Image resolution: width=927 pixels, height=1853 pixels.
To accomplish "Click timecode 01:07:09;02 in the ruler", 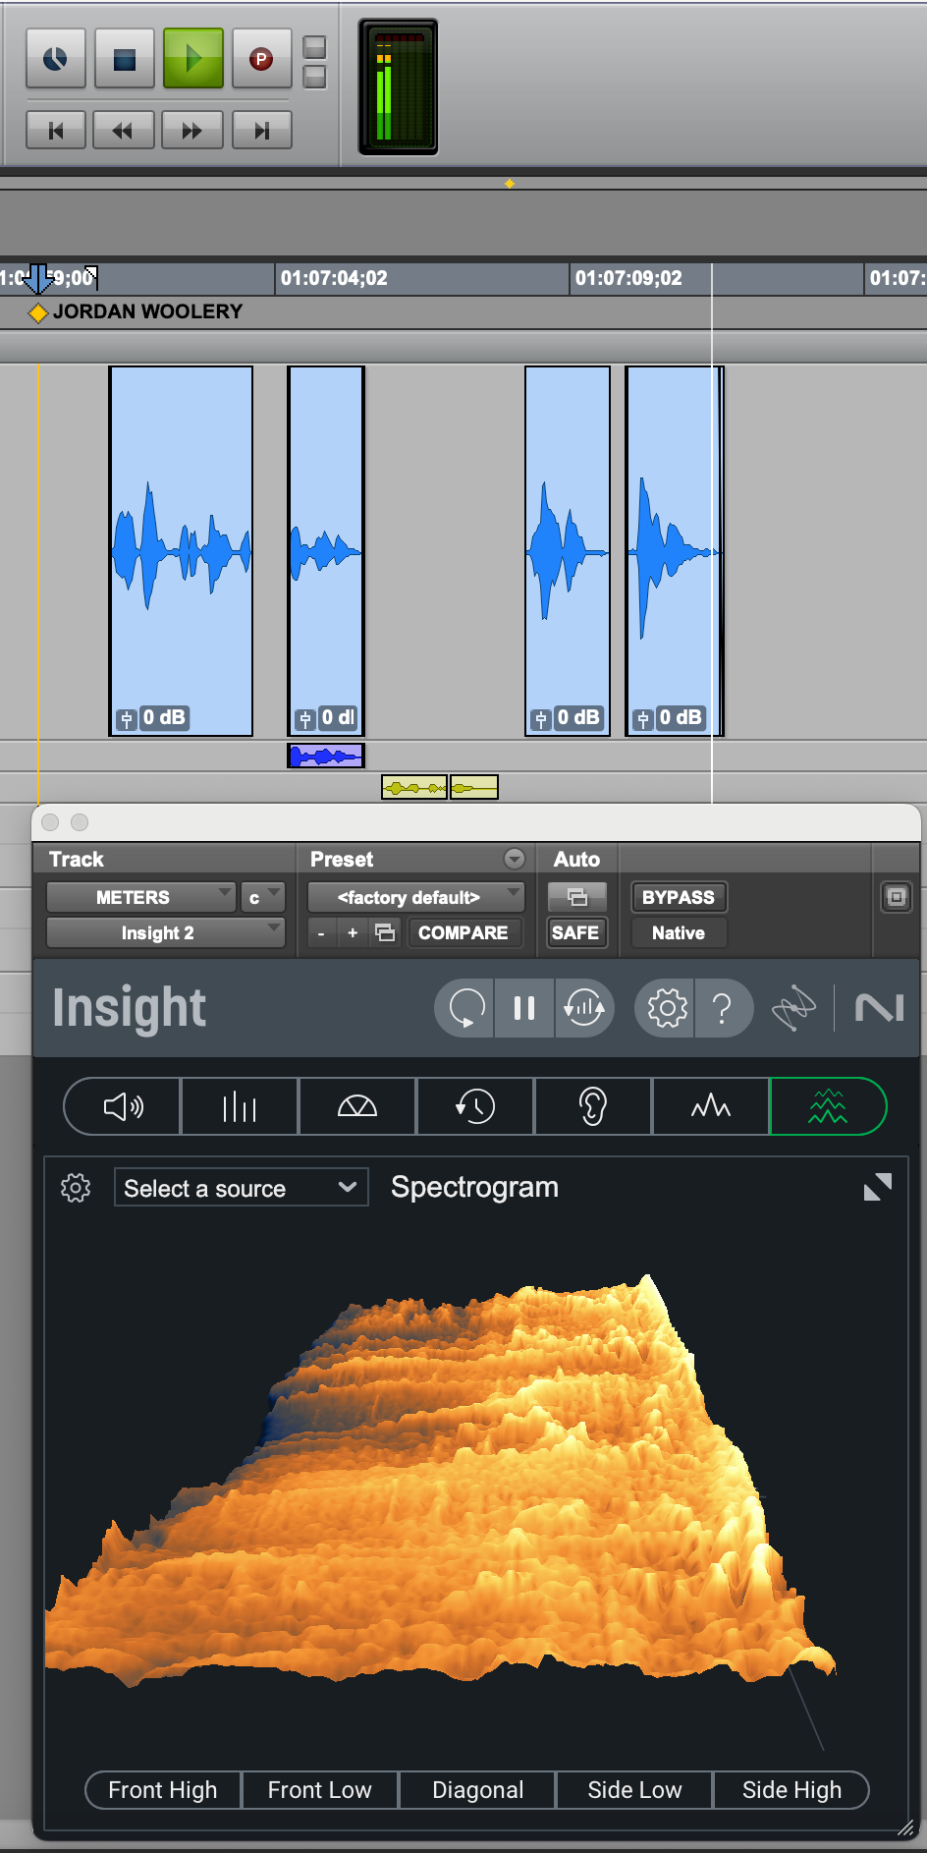I will pyautogui.click(x=628, y=278).
